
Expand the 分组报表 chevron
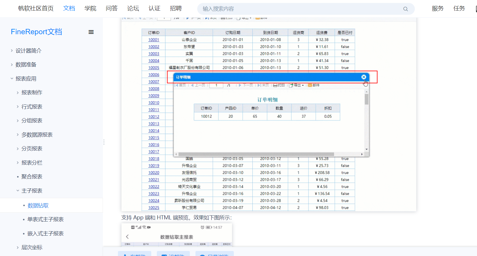pos(18,121)
